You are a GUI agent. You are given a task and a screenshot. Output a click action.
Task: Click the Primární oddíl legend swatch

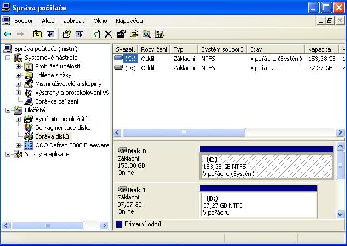pos(119,224)
